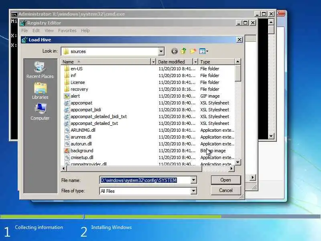This screenshot has height=241, width=321.
Task: Select the inf folder icon
Action: click(67, 76)
